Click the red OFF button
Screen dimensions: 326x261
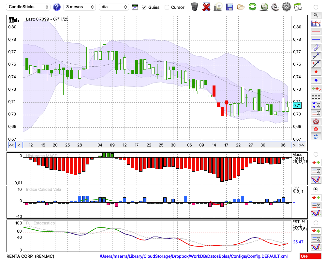(310, 256)
